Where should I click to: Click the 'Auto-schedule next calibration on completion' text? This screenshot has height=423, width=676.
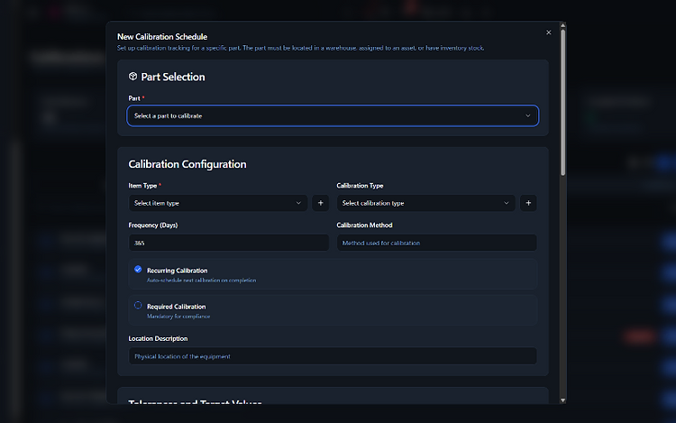pyautogui.click(x=201, y=280)
